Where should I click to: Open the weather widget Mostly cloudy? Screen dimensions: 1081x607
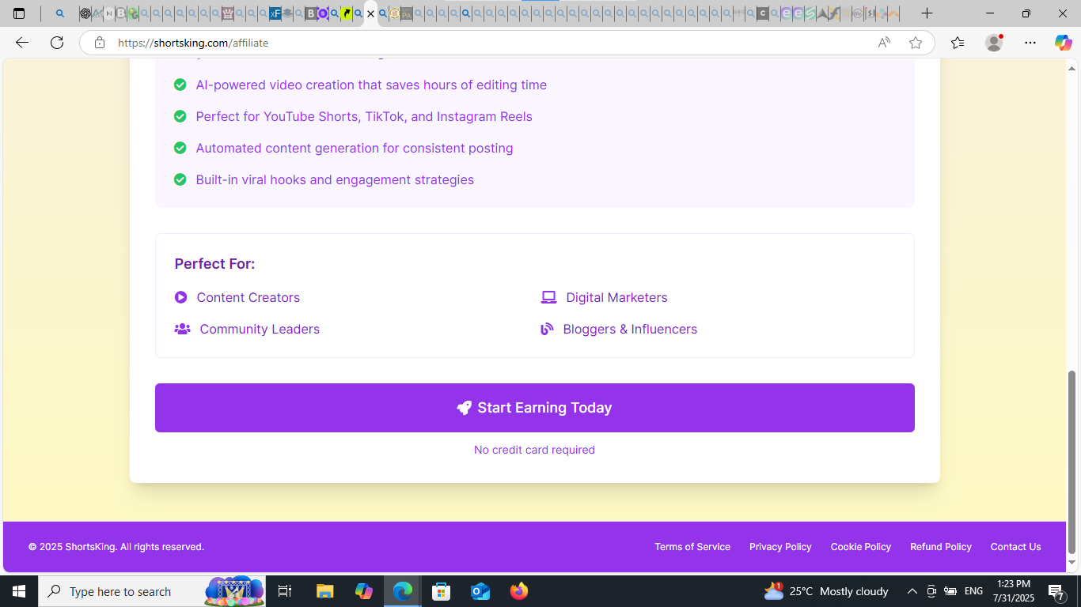click(x=826, y=591)
